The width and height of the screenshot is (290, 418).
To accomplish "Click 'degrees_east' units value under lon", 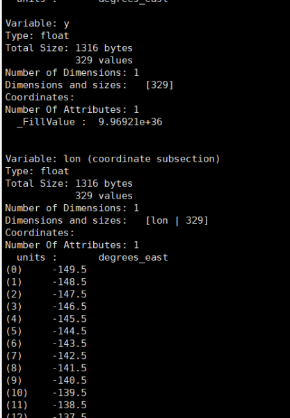I will point(133,258).
